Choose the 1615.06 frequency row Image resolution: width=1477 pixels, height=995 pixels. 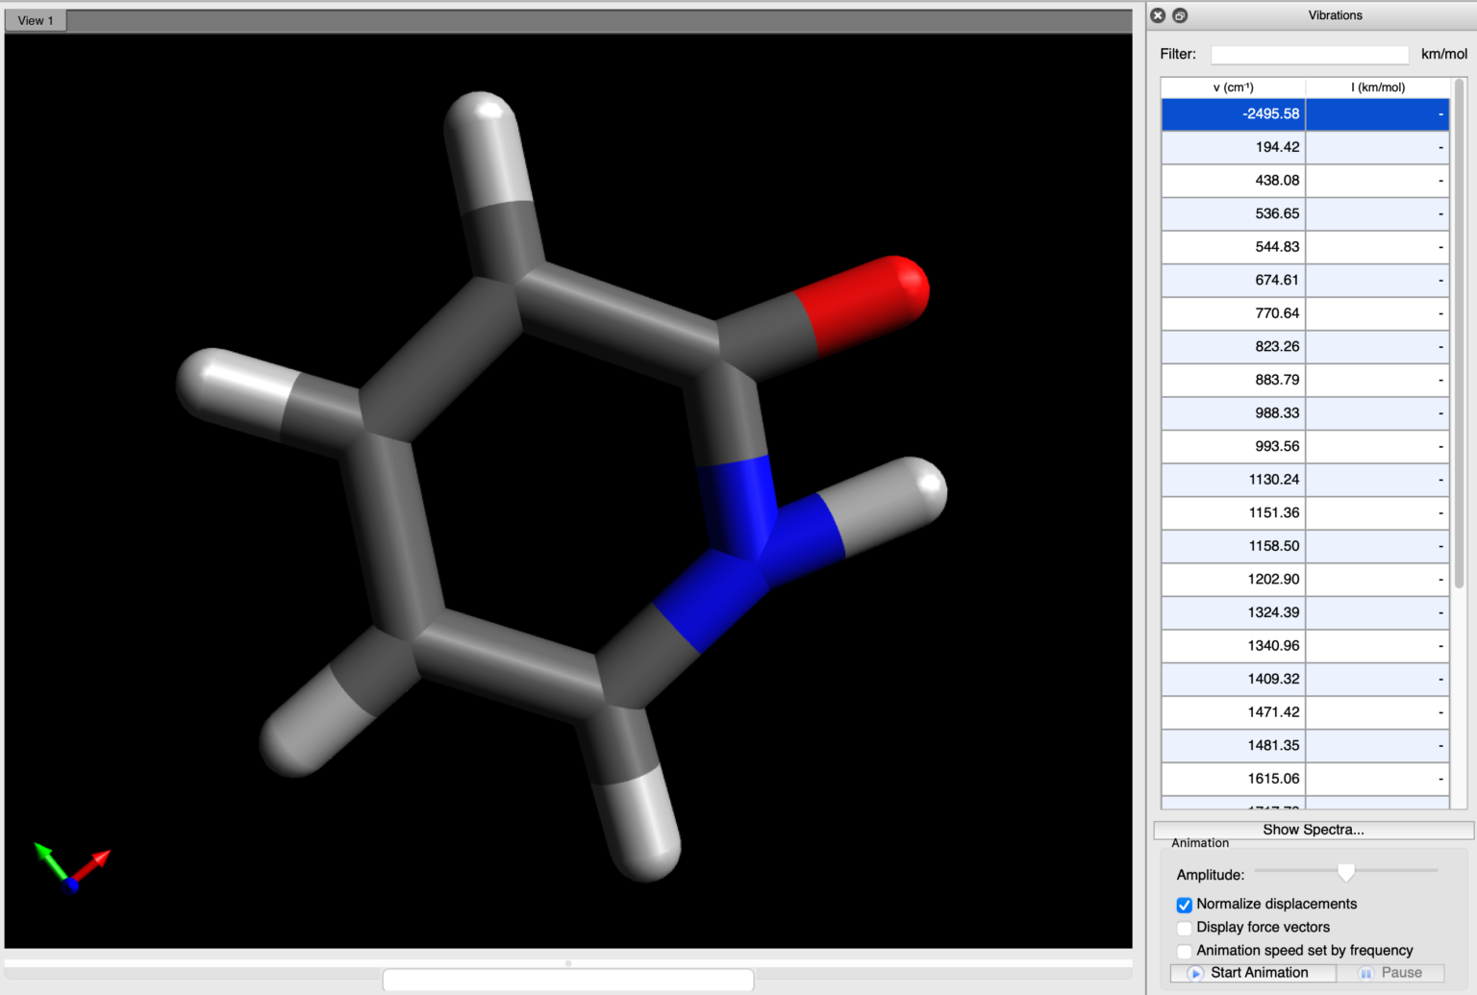[x=1234, y=779]
